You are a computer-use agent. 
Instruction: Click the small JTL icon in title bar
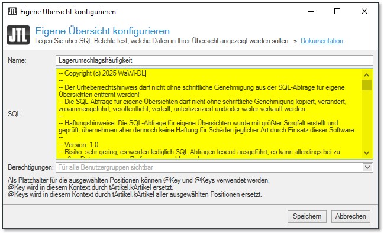click(x=12, y=11)
